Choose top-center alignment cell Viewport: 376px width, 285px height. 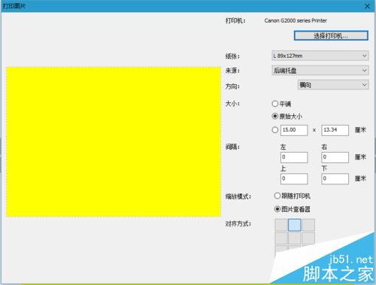tap(295, 225)
